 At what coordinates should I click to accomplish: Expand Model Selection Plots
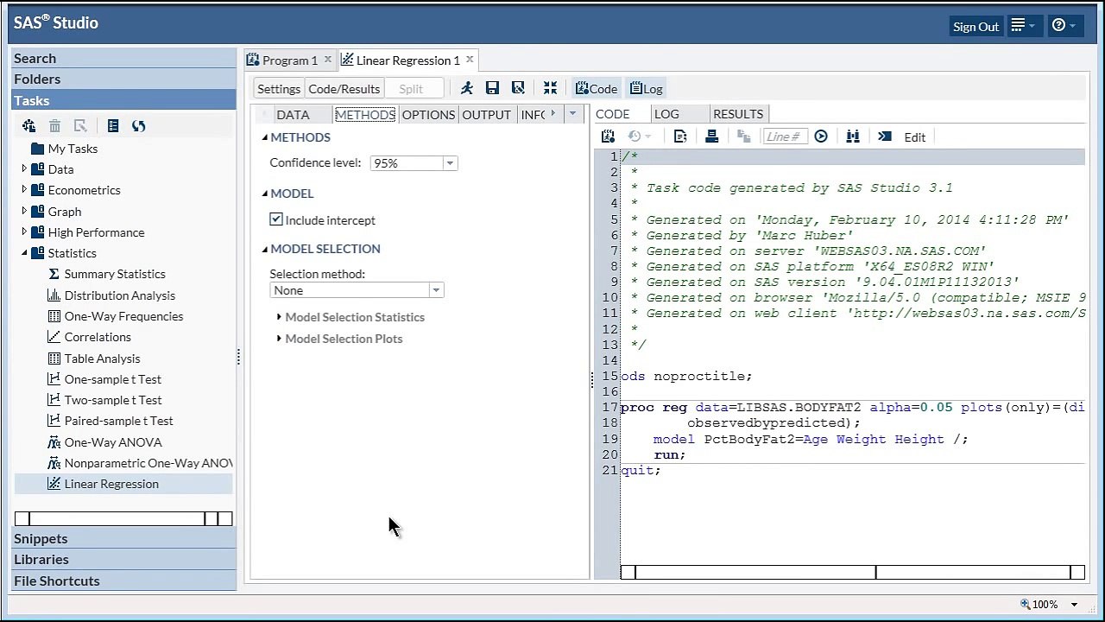(279, 339)
